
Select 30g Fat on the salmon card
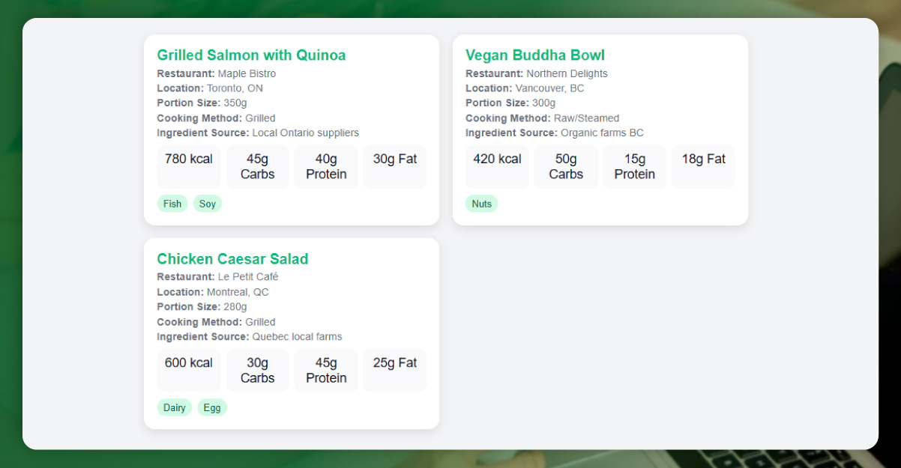coord(395,166)
